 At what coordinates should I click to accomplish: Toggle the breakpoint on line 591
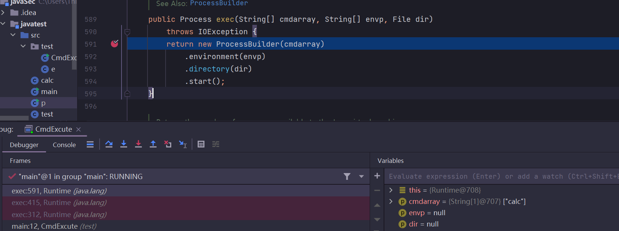point(115,44)
